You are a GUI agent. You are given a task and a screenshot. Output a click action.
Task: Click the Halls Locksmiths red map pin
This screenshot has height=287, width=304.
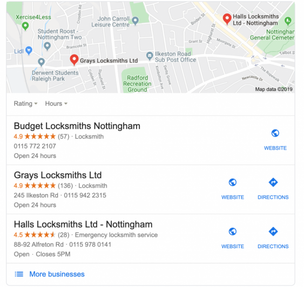point(227,19)
